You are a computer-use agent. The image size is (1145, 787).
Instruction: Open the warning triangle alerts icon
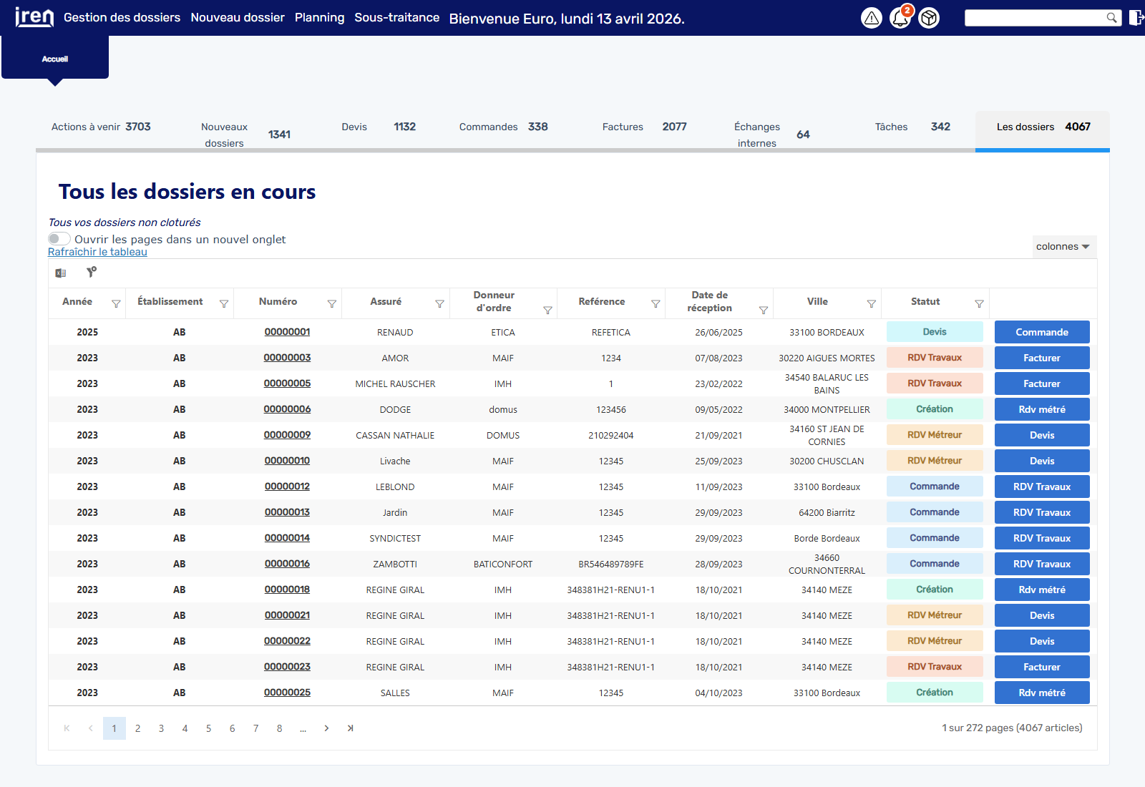(871, 18)
